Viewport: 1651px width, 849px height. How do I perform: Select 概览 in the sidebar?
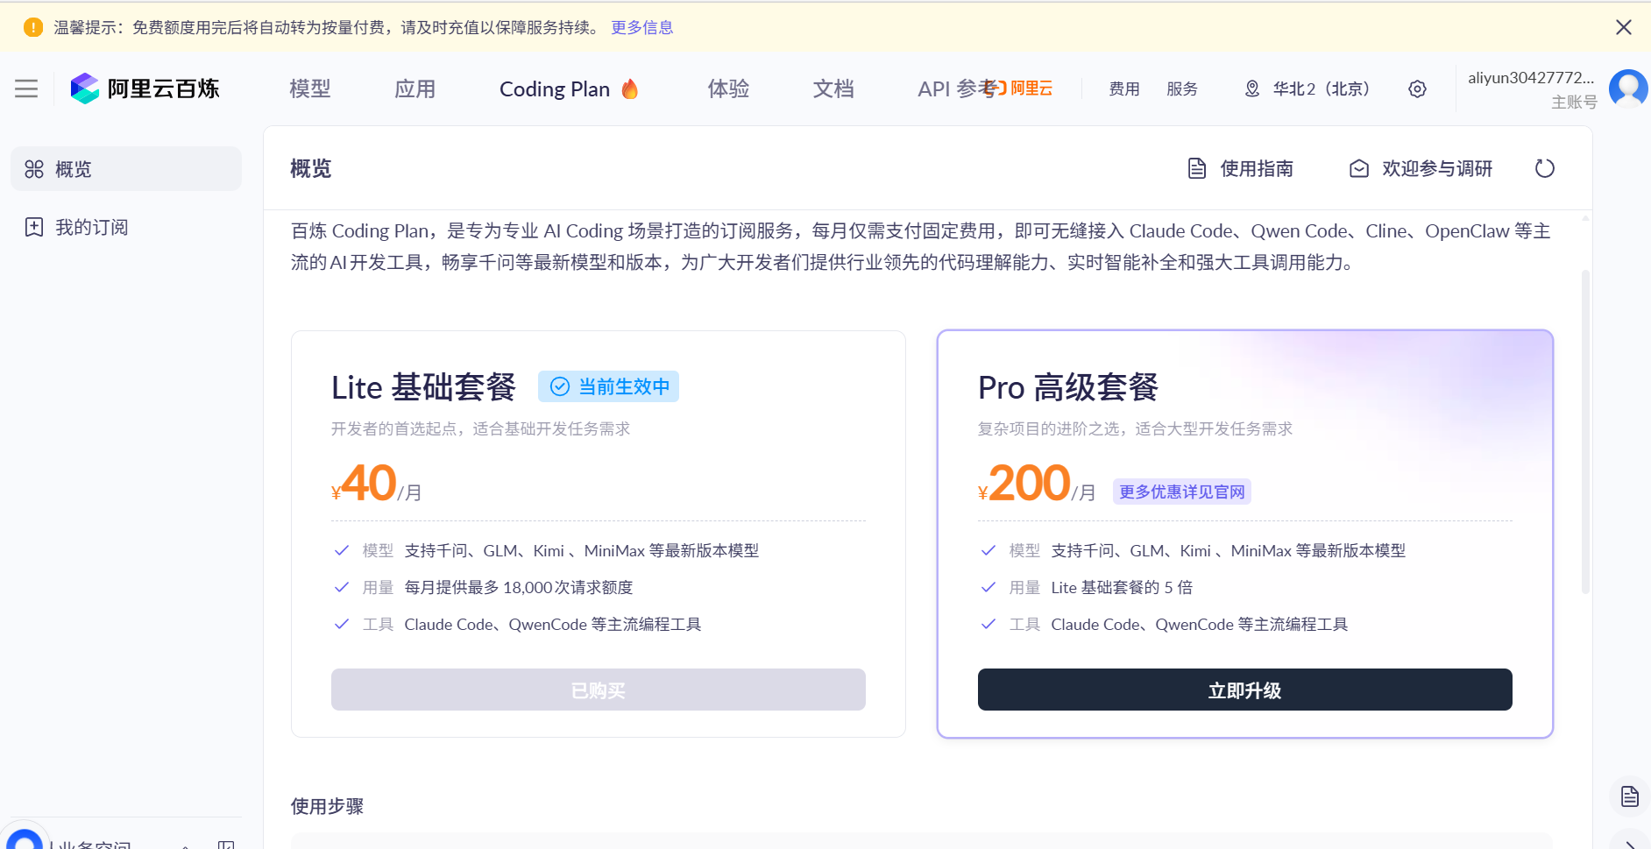[x=126, y=169]
